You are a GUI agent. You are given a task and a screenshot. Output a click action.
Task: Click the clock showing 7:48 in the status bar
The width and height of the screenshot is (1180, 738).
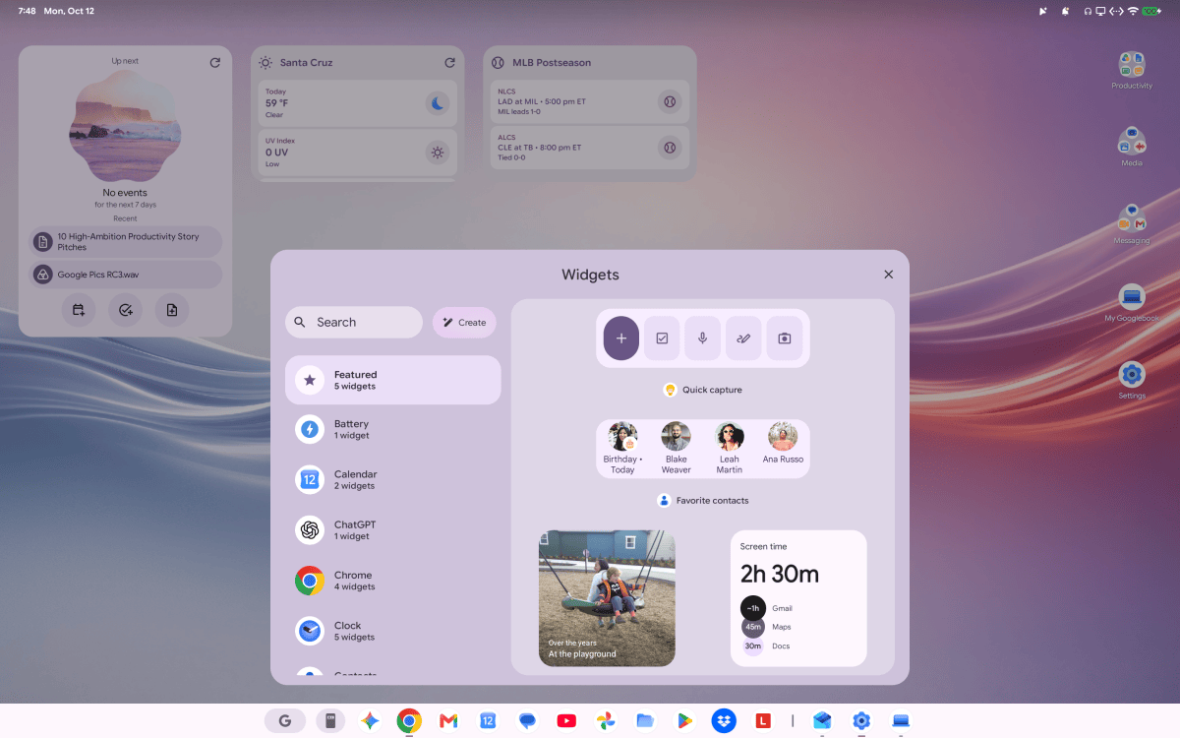(27, 11)
